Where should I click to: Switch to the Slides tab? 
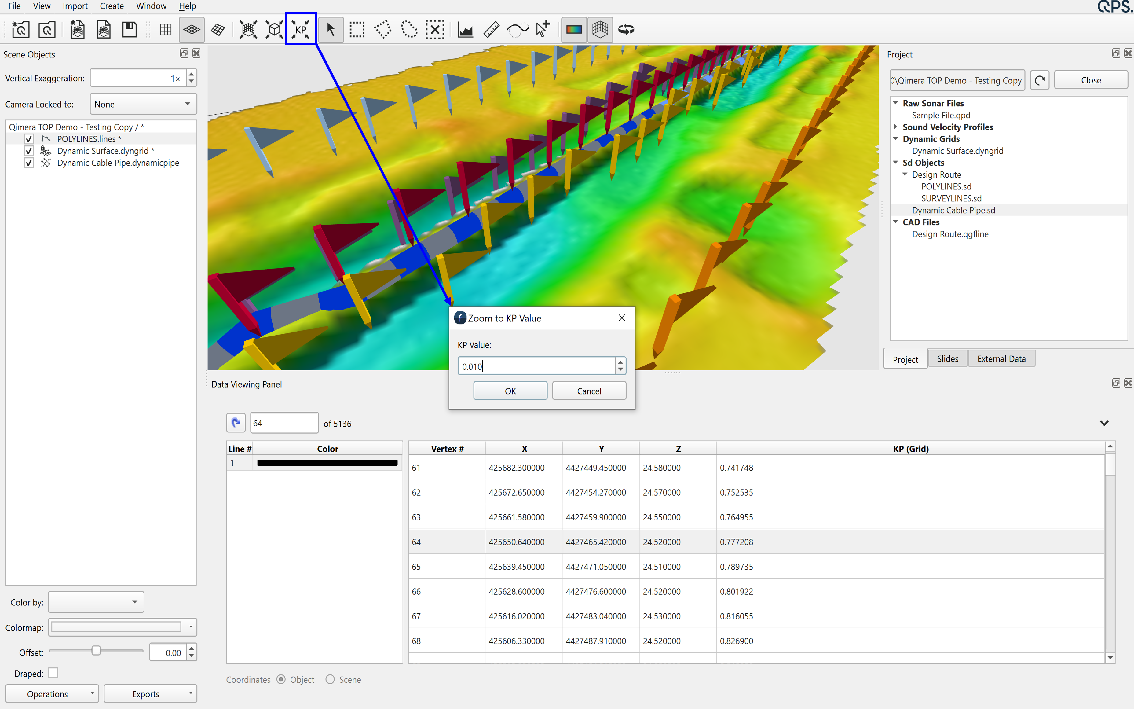[x=947, y=359]
